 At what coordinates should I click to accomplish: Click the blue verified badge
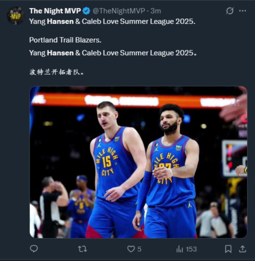[x=86, y=11]
